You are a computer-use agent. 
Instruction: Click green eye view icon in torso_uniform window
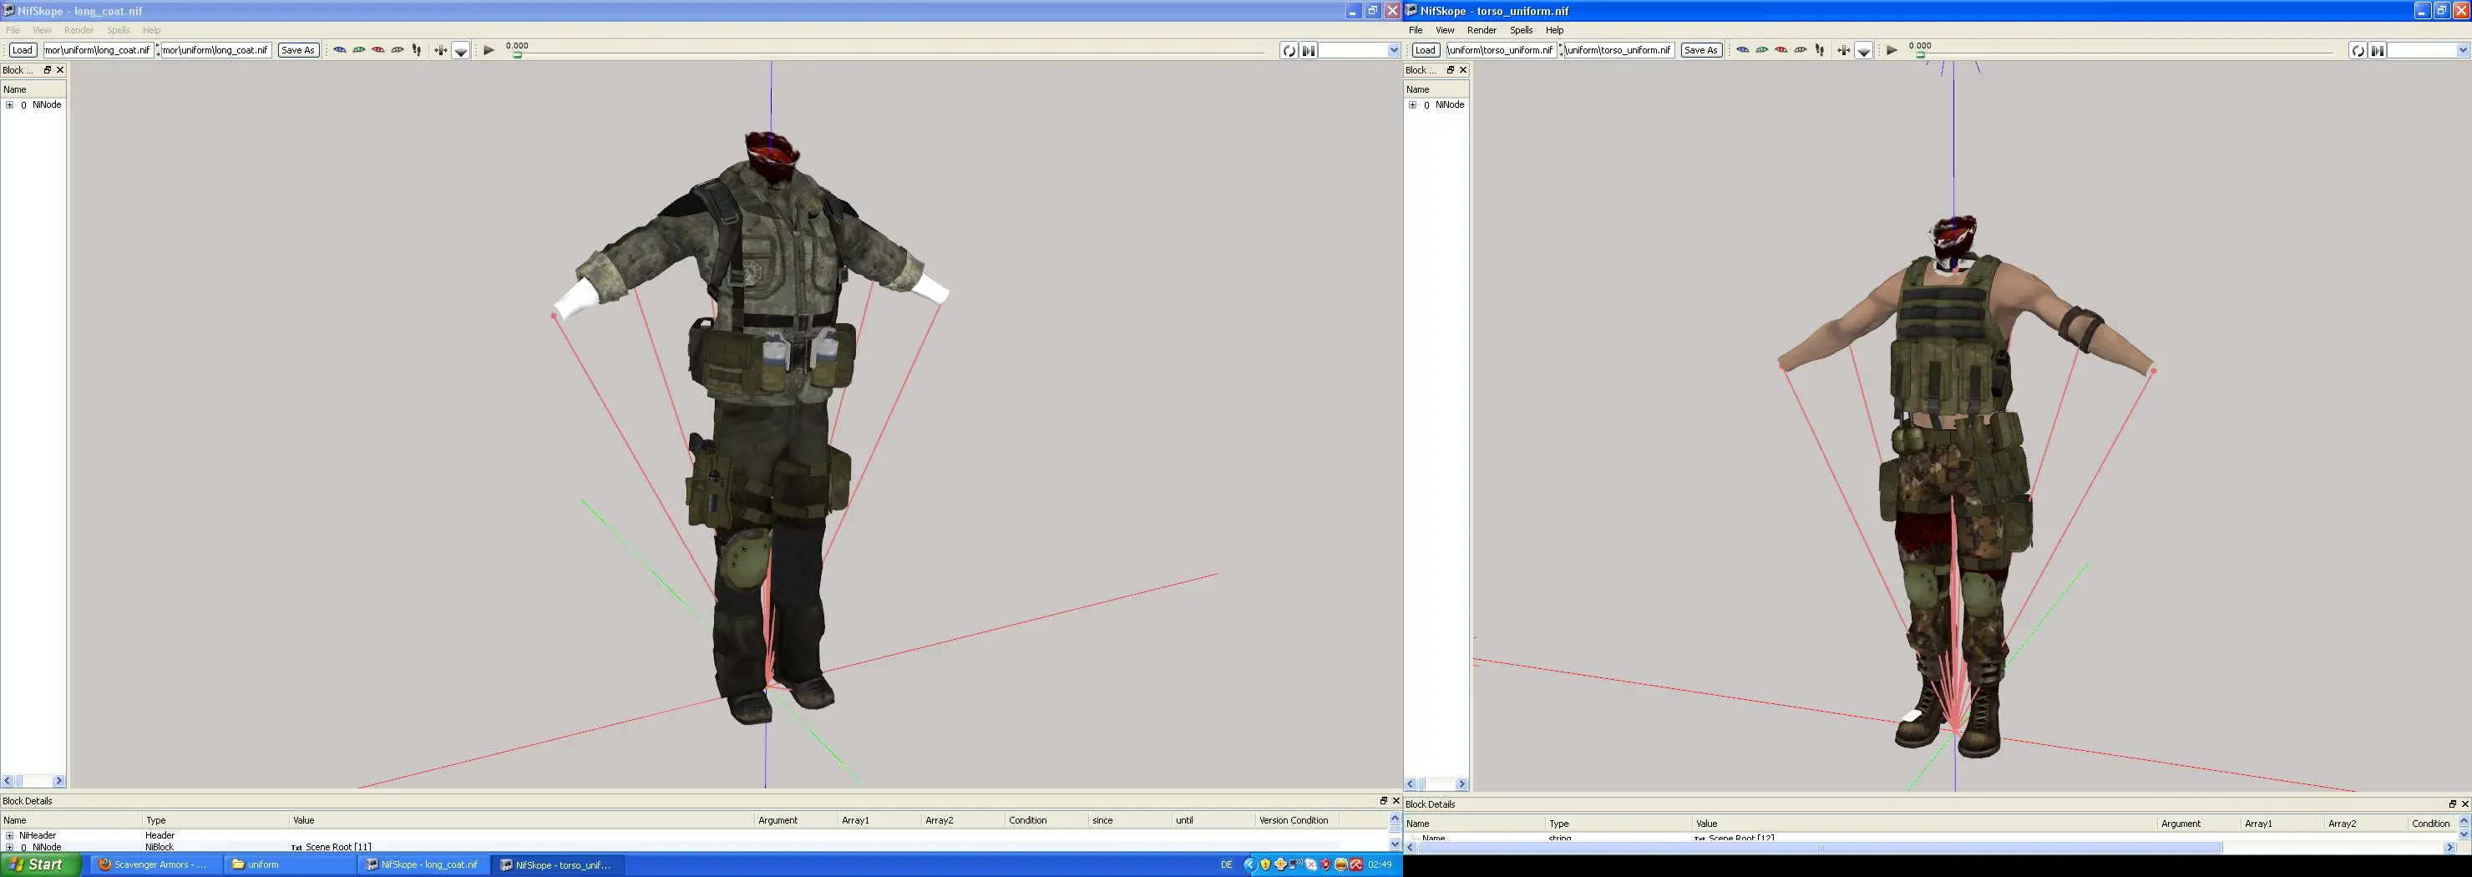coord(1762,50)
